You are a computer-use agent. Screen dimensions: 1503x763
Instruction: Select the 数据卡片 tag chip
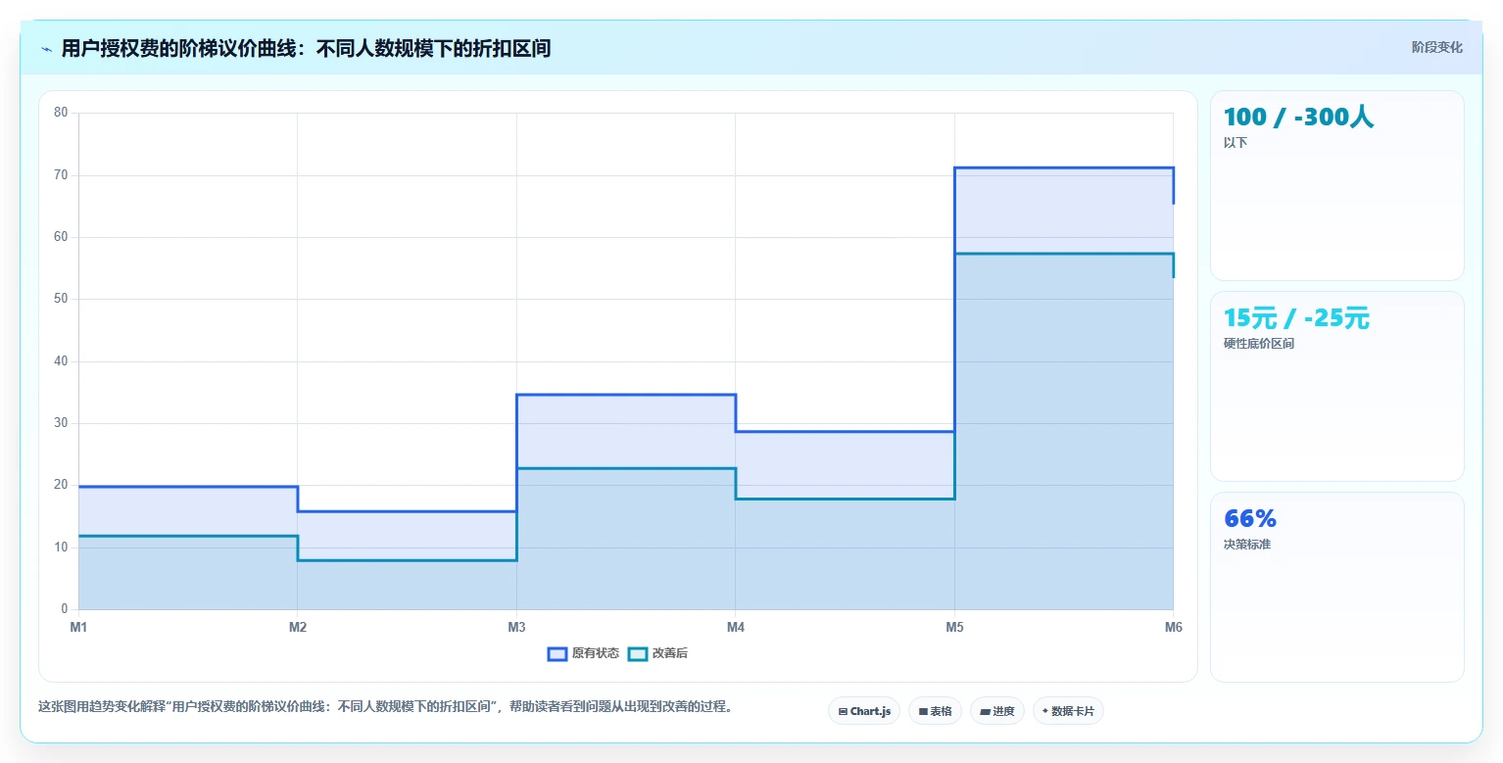pos(1068,711)
